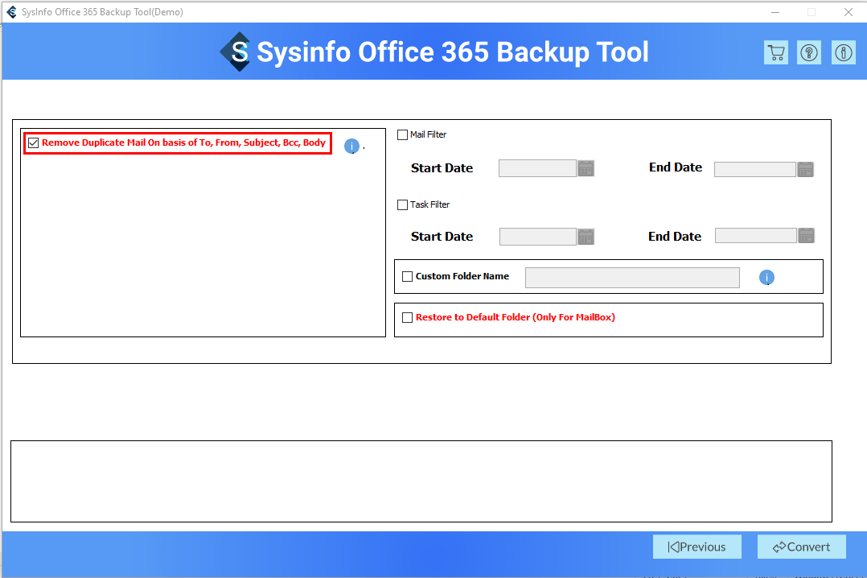Click the Previous button
This screenshot has height=578, width=867.
pos(696,547)
